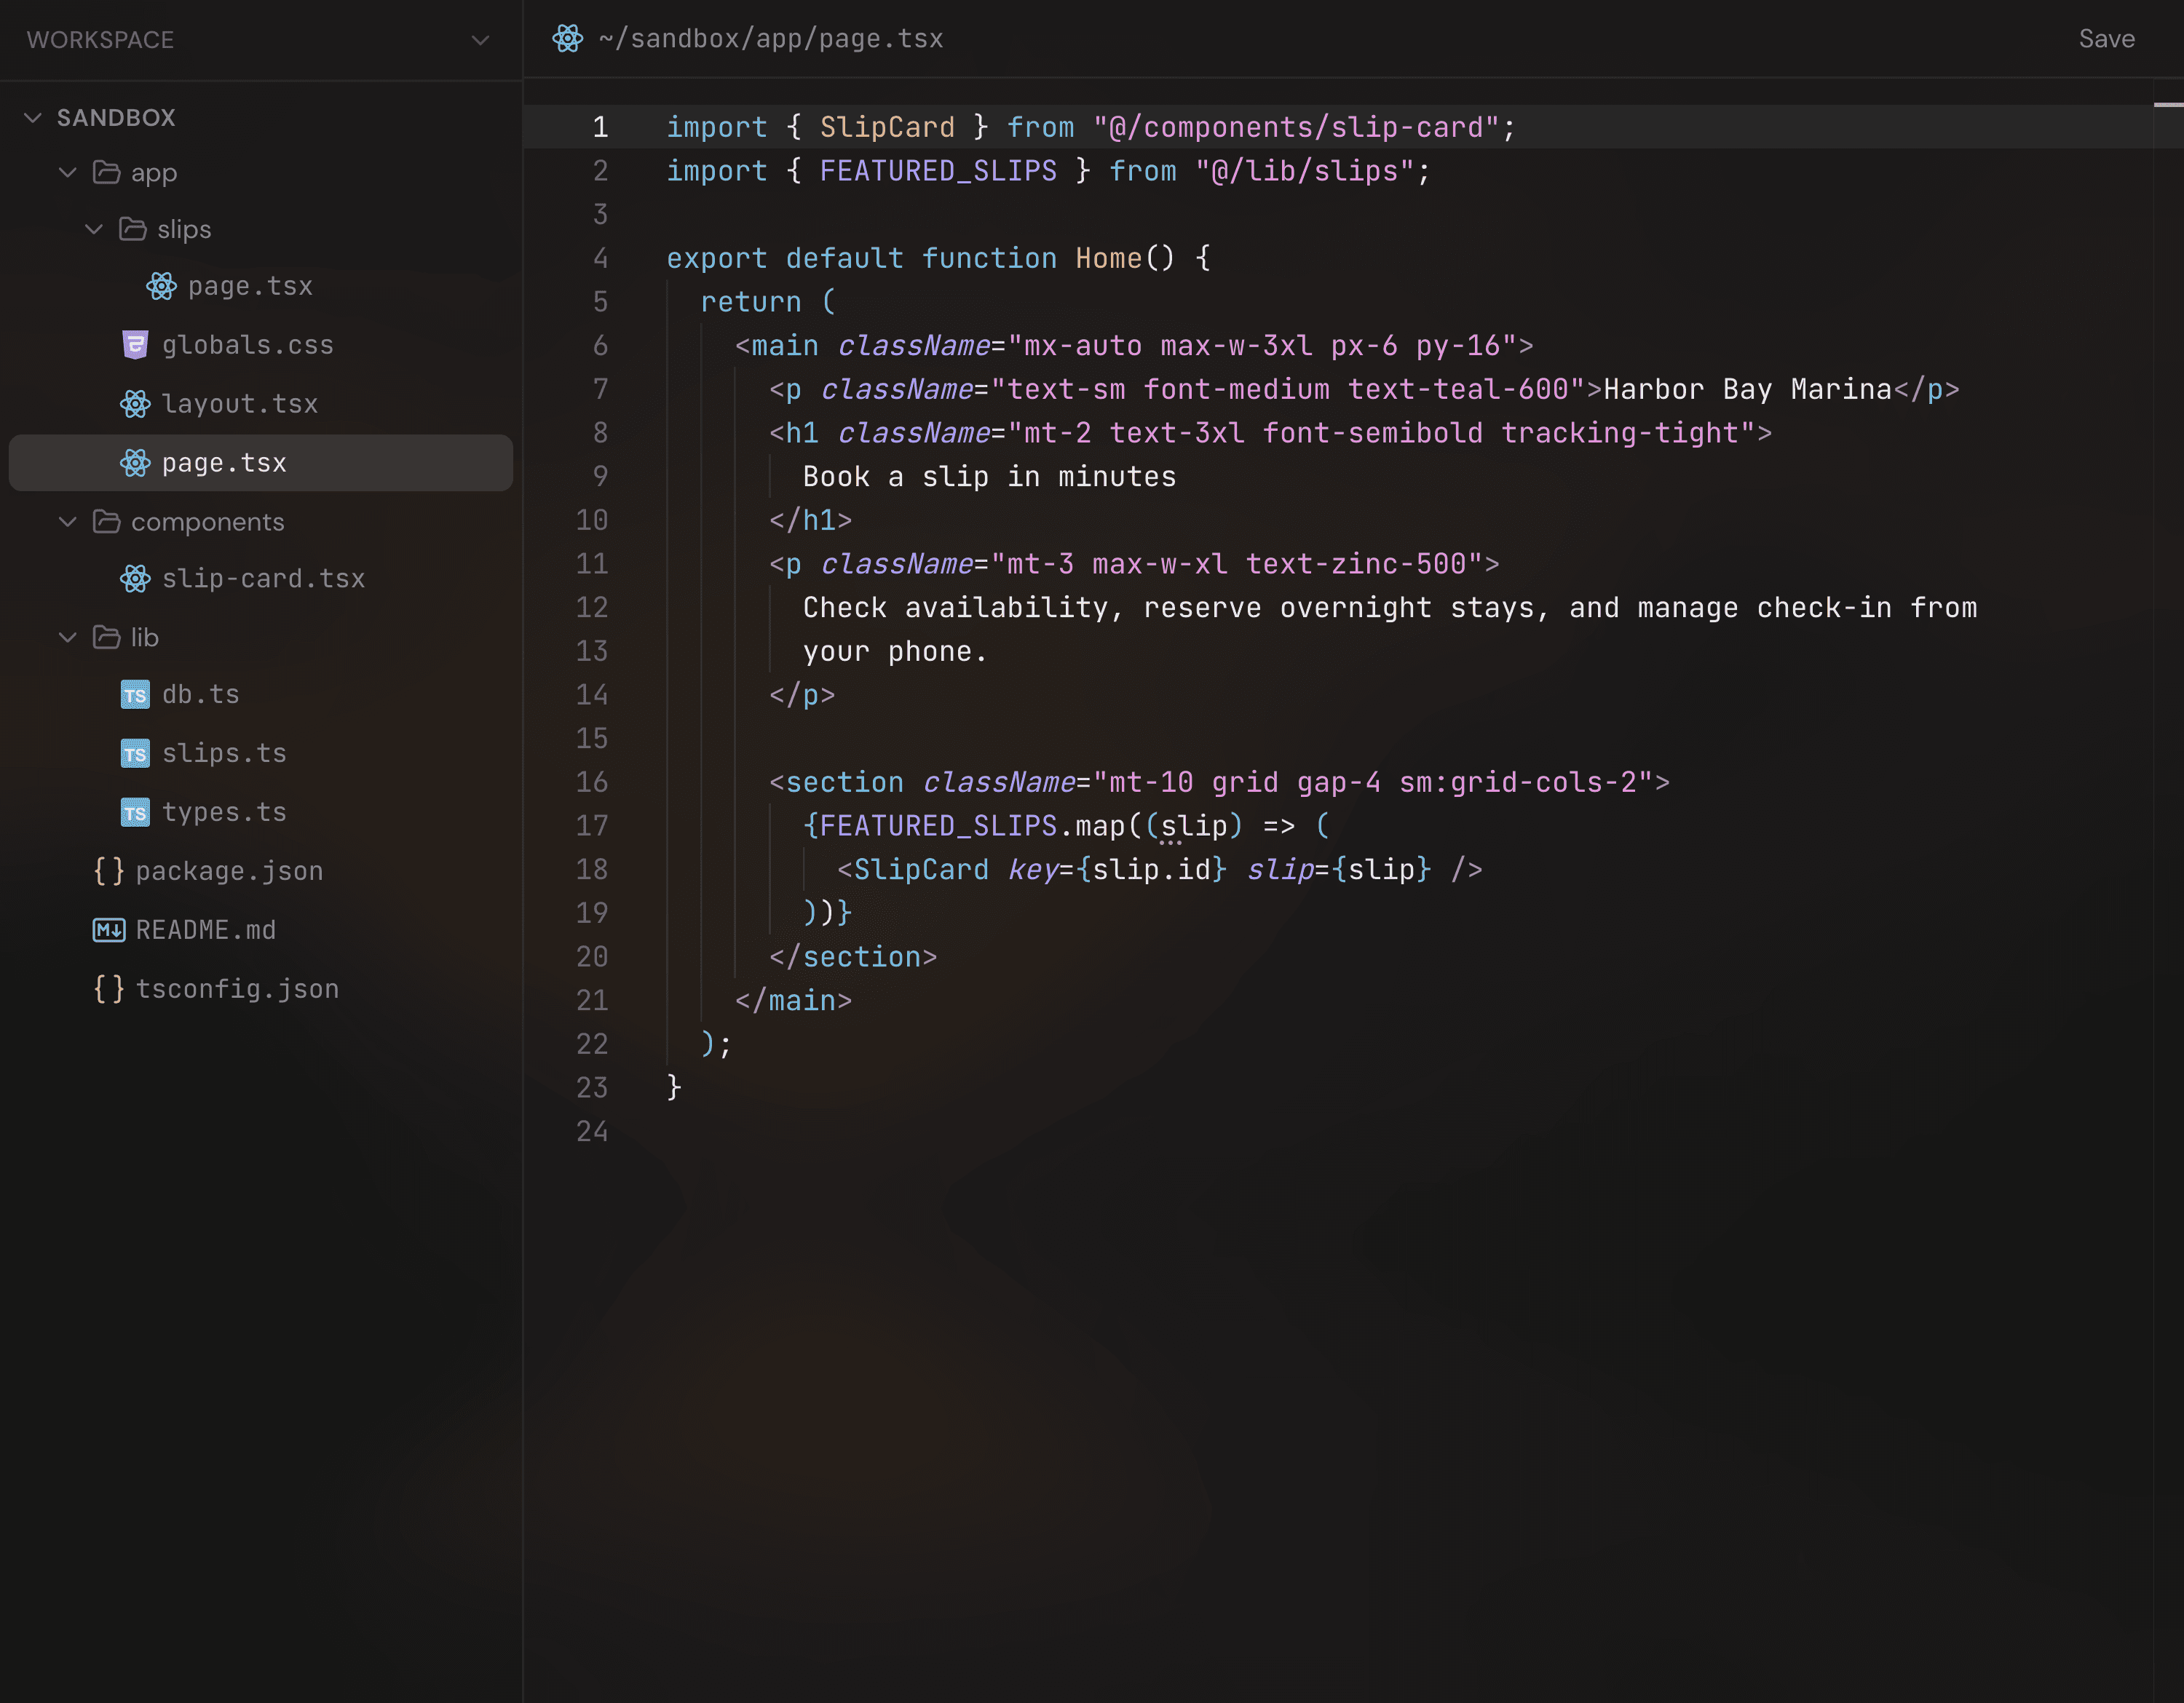
Task: Click the folder icon of the components directory
Action: pos(106,522)
